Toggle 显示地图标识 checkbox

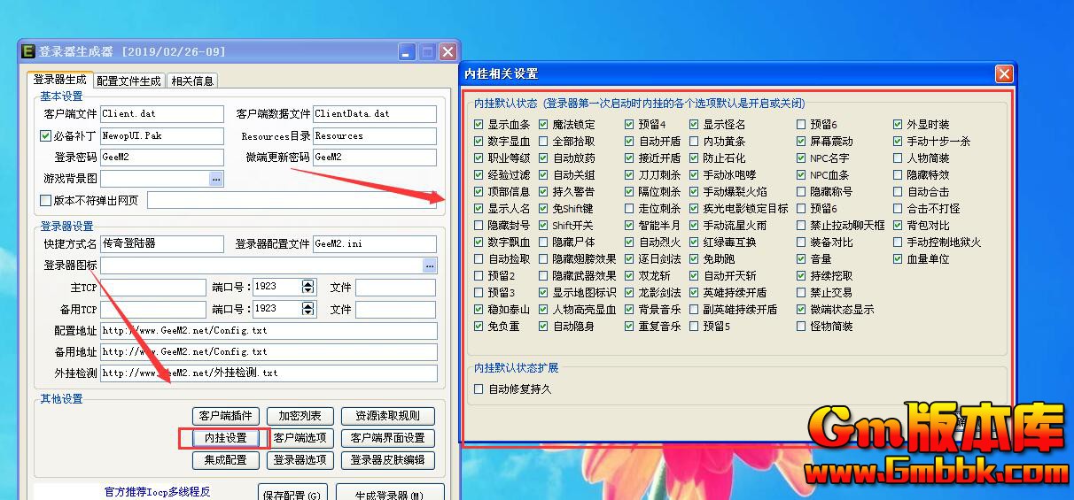(x=545, y=293)
